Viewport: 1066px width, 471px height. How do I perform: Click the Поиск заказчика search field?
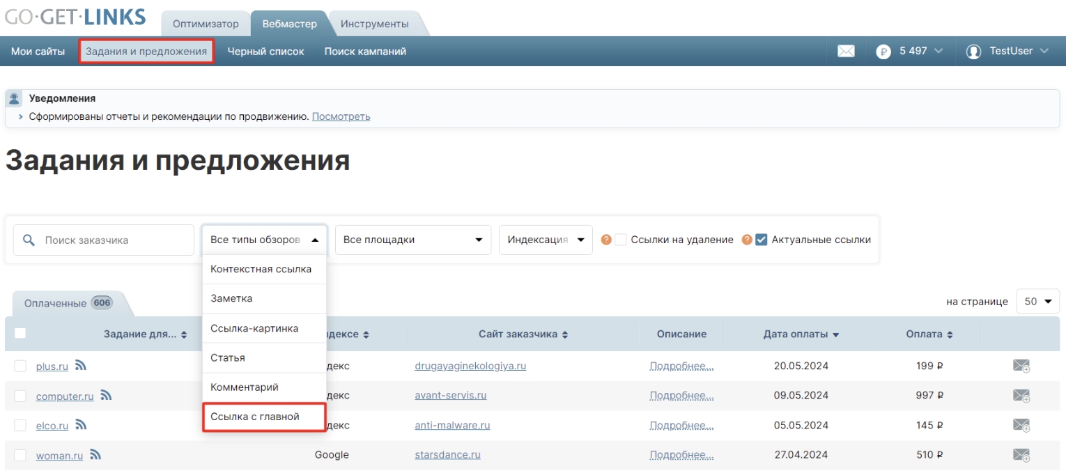[x=111, y=240]
